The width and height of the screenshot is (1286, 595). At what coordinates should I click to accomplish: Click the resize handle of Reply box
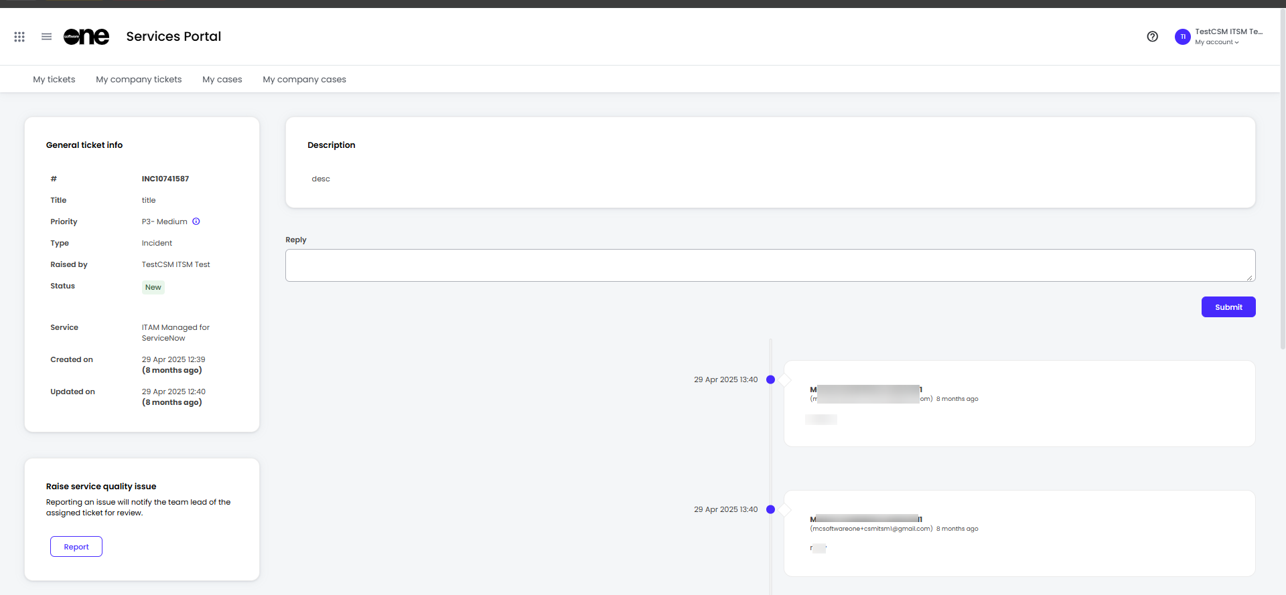coord(1251,278)
